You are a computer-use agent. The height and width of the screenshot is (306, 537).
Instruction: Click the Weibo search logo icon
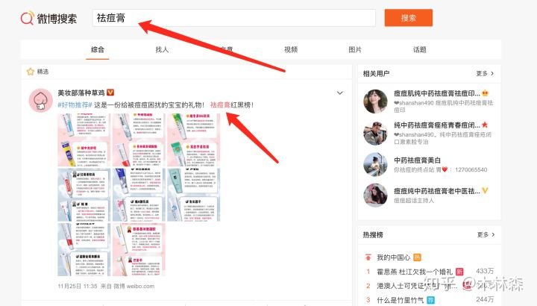click(27, 18)
